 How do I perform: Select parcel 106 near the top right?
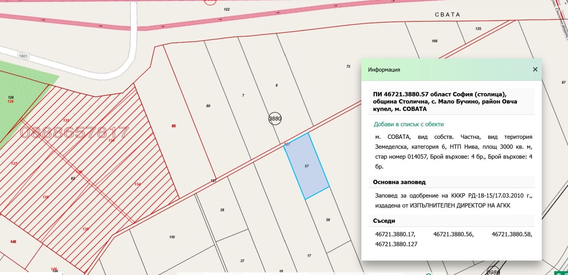pos(435,41)
